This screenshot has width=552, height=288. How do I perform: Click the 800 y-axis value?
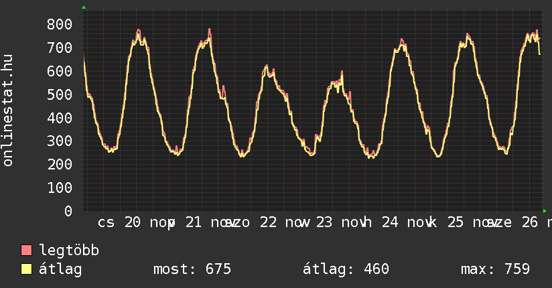pos(60,25)
